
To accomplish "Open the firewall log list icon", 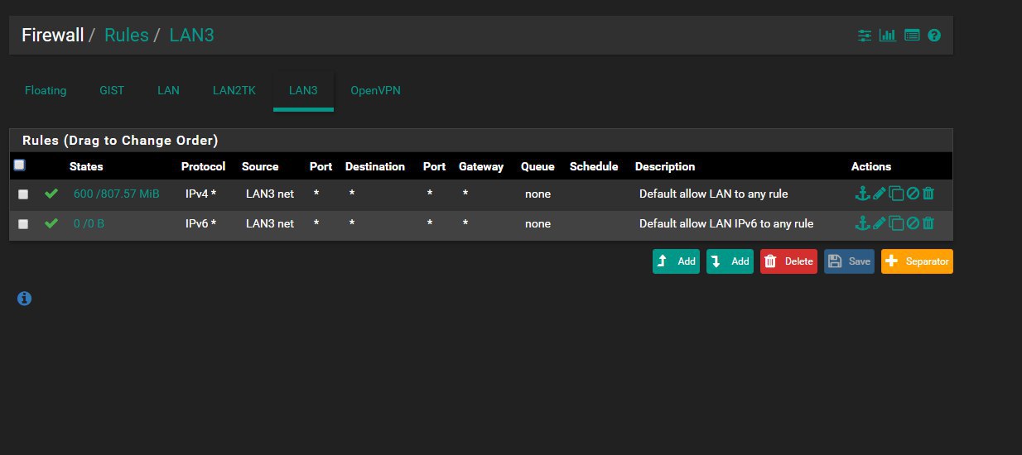I will coord(912,36).
